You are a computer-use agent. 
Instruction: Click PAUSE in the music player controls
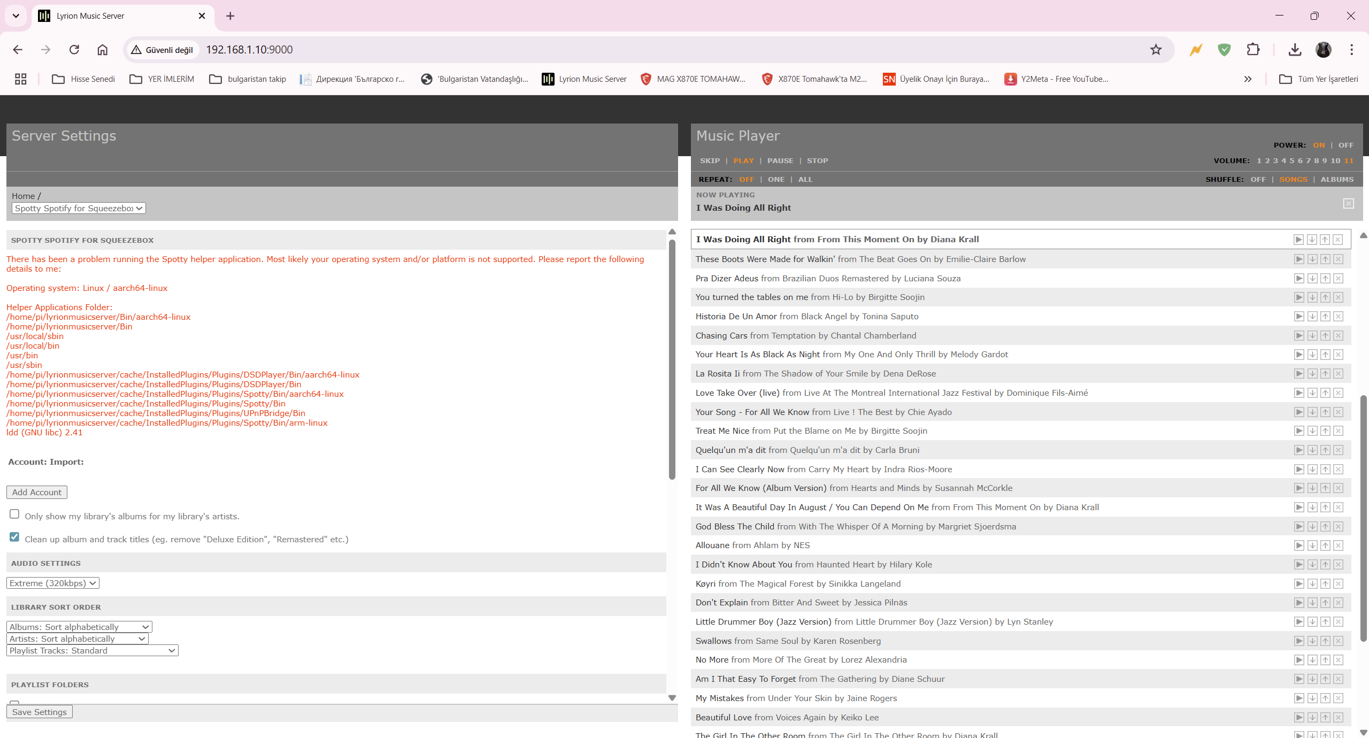click(x=780, y=160)
